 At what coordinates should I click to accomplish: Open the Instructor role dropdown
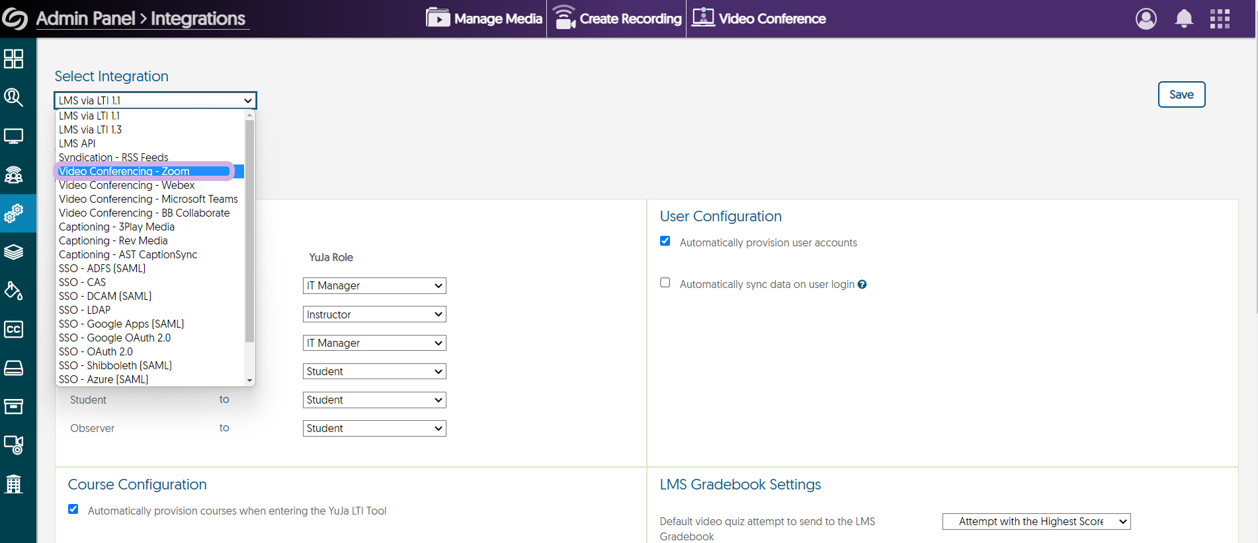374,314
